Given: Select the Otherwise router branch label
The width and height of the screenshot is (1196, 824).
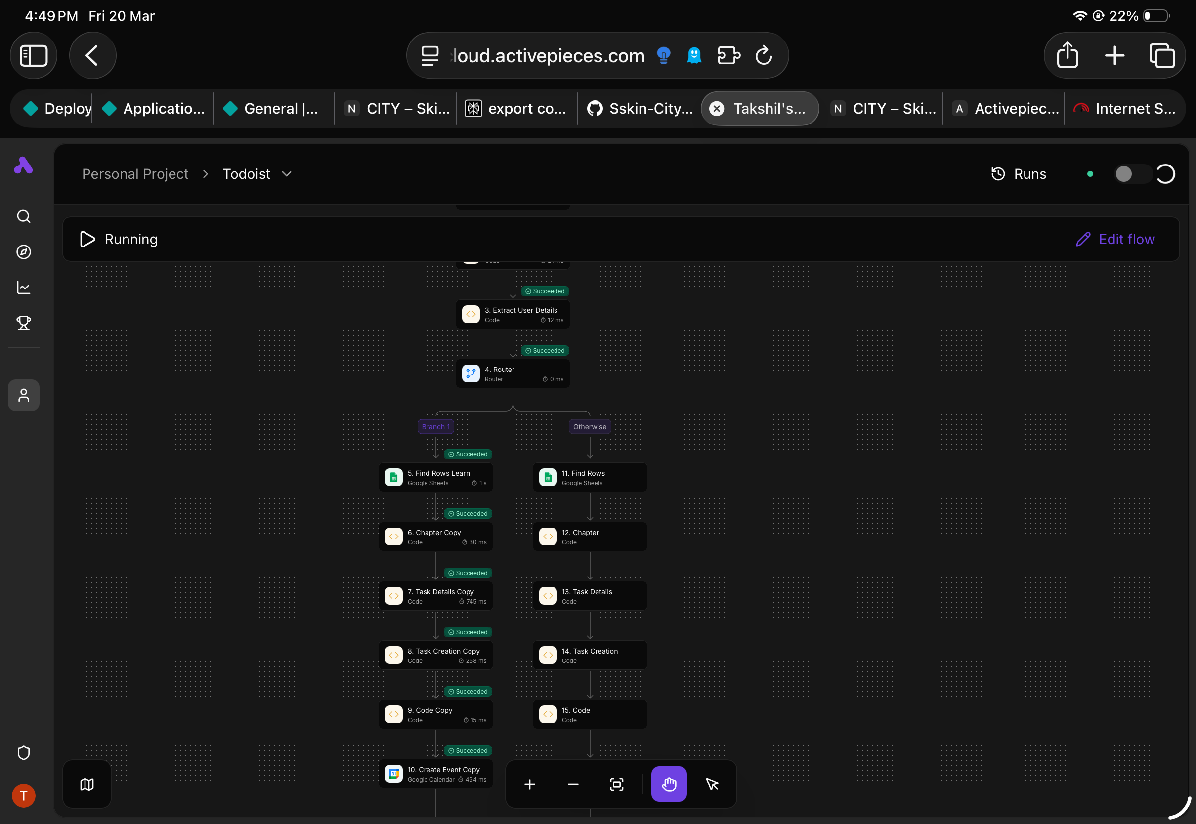Looking at the screenshot, I should (589, 426).
